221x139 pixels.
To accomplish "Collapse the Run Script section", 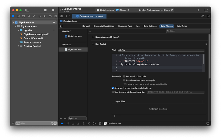I will pyautogui.click(x=93, y=44).
